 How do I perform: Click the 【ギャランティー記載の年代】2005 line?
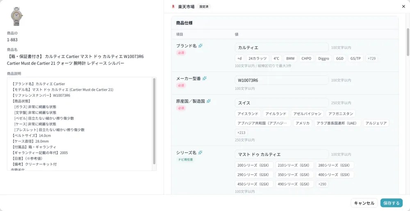tap(39, 153)
